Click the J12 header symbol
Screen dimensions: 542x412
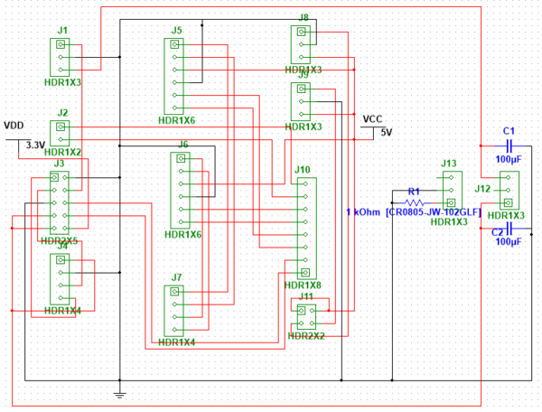509,190
